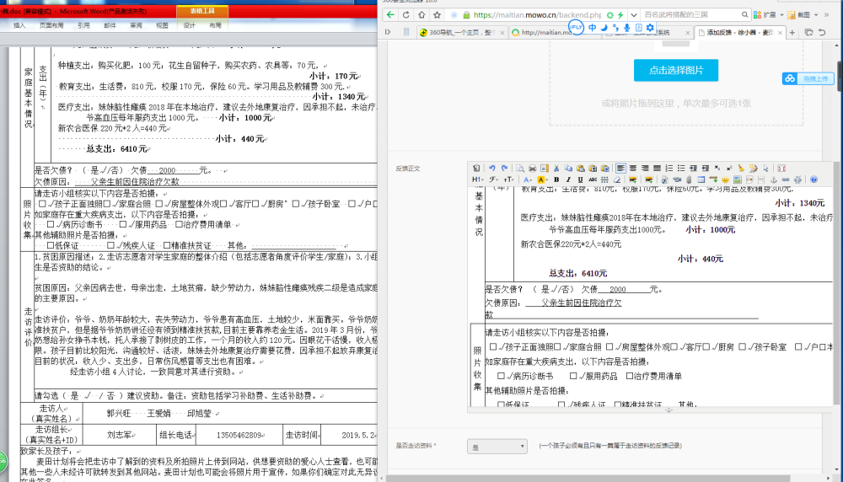The height and width of the screenshot is (482, 843).
Task: Open the 引用 ribbon tab in Word
Action: pyautogui.click(x=83, y=25)
